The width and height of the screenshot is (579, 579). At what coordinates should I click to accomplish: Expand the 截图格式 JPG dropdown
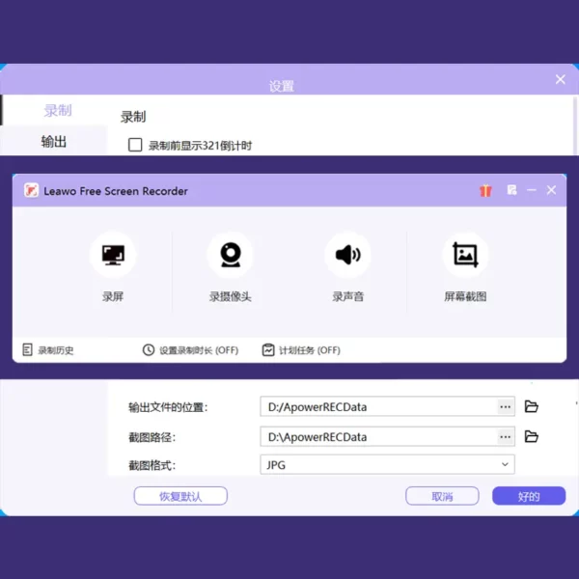point(387,464)
